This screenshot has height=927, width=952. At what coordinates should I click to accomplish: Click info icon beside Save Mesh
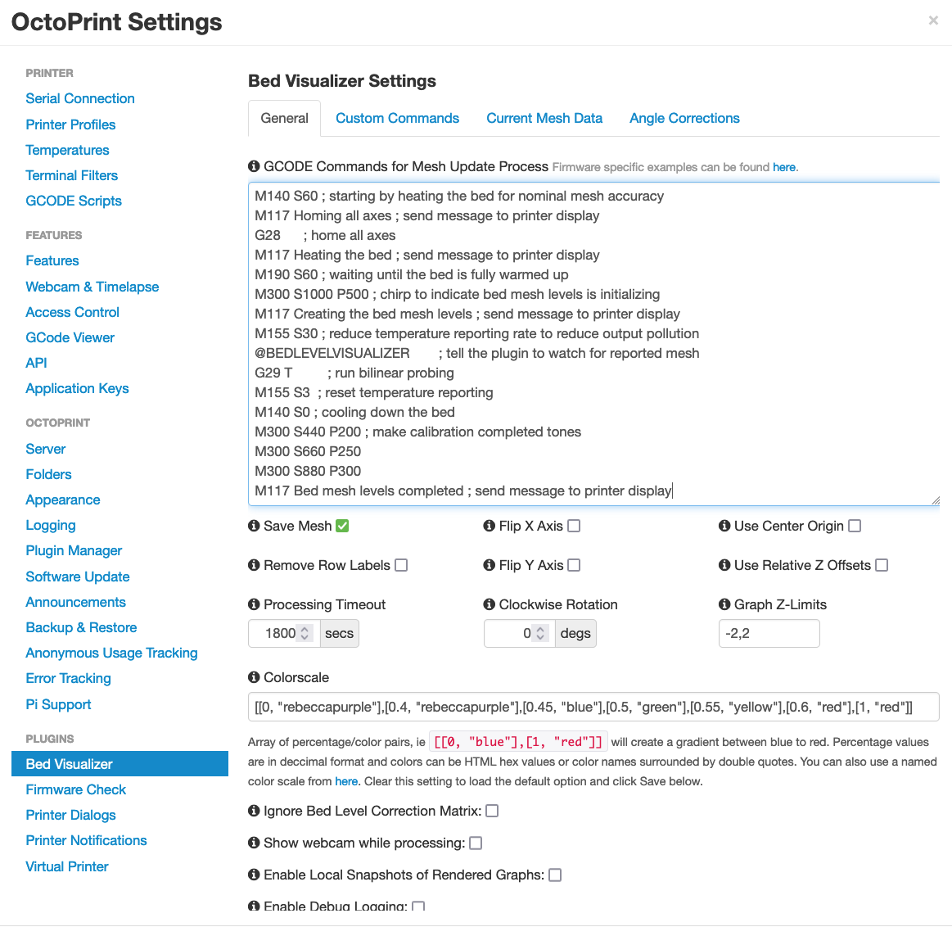click(x=254, y=526)
